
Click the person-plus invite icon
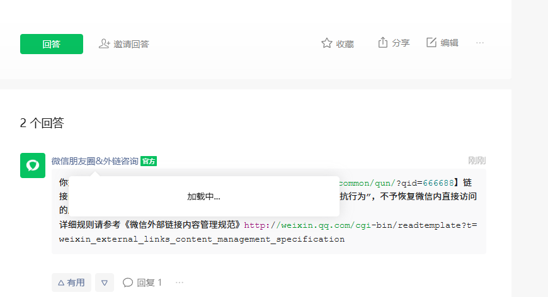point(104,43)
